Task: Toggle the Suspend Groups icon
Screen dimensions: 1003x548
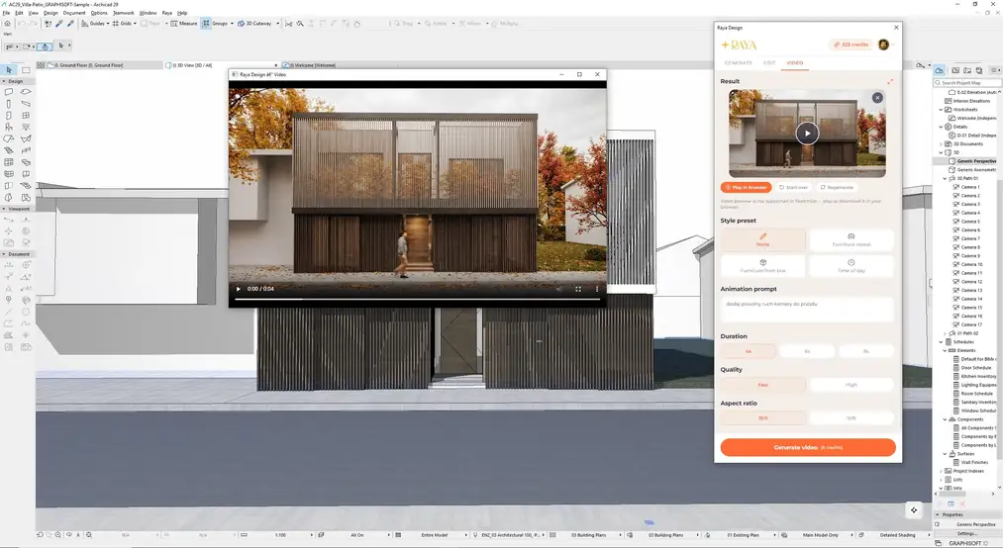Action: [206, 24]
